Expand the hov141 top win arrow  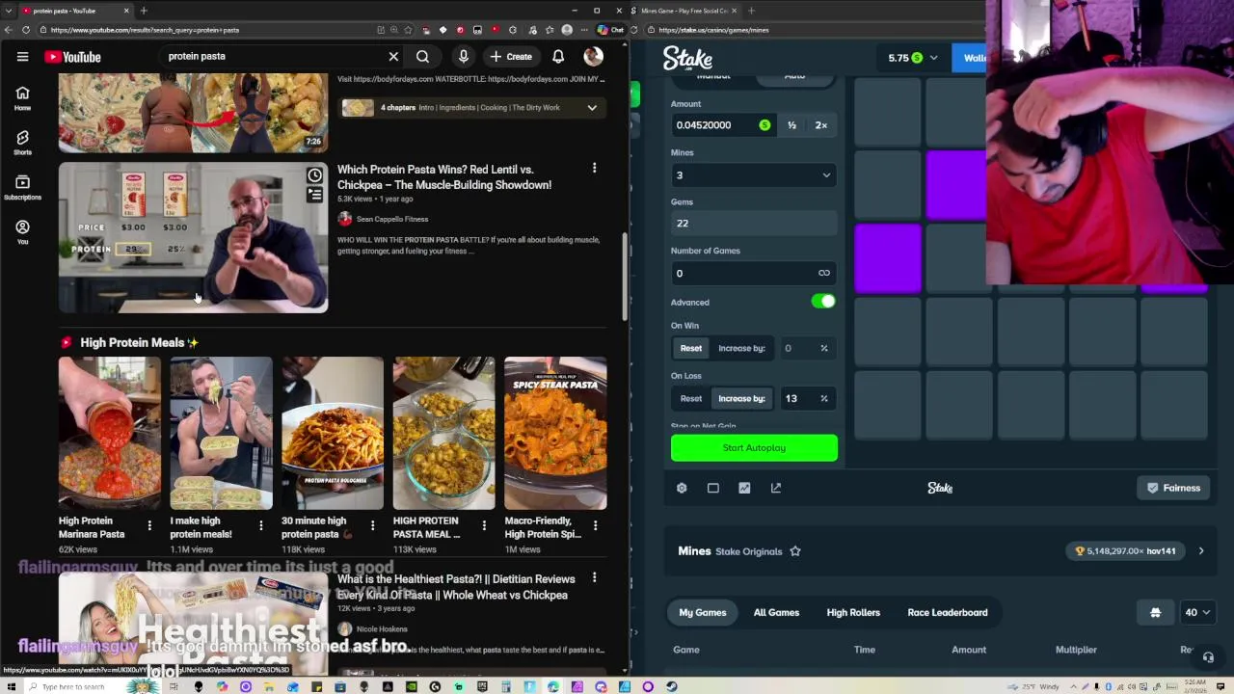click(x=1201, y=551)
